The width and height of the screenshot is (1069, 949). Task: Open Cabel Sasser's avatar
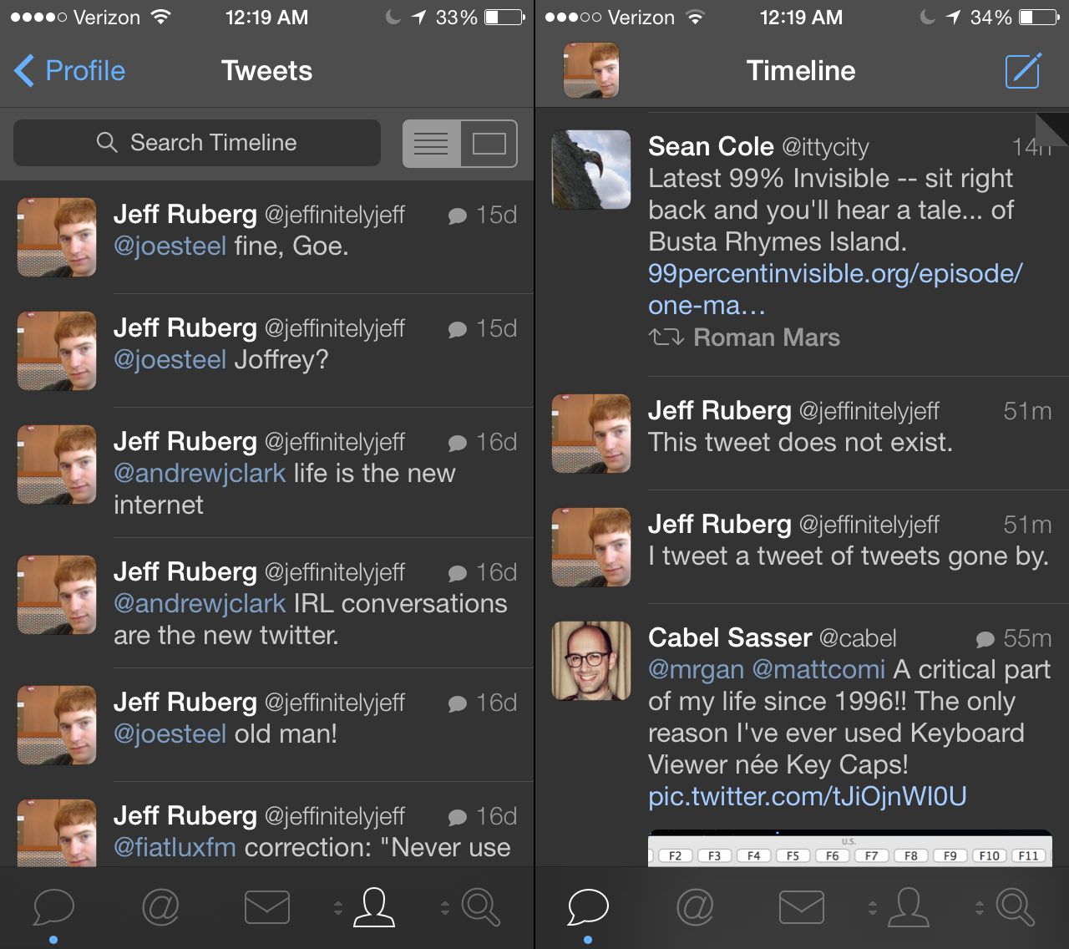[x=591, y=660]
